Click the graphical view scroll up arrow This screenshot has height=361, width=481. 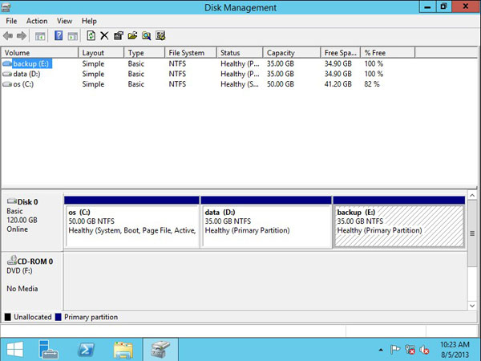(x=472, y=195)
